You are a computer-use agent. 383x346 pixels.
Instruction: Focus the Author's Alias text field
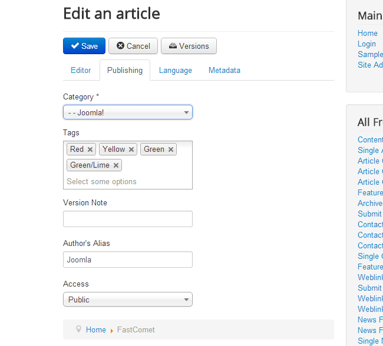tap(128, 259)
